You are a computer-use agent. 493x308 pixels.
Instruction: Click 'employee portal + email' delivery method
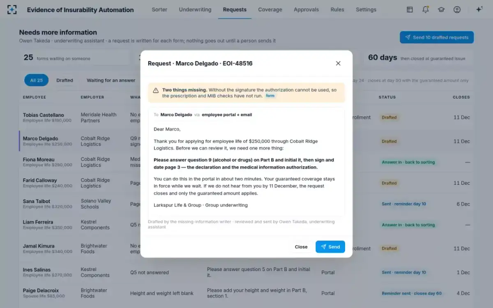pos(227,115)
